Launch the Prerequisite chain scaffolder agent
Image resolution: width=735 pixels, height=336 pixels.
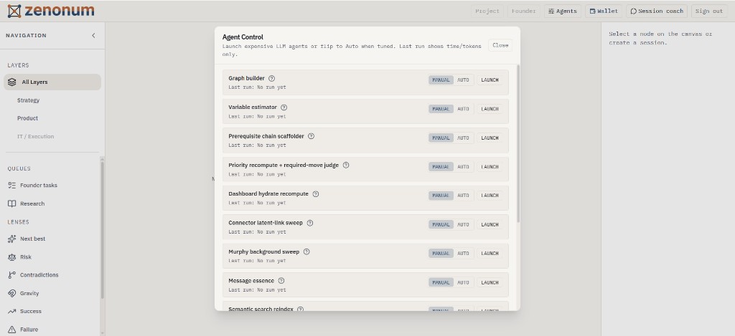490,138
